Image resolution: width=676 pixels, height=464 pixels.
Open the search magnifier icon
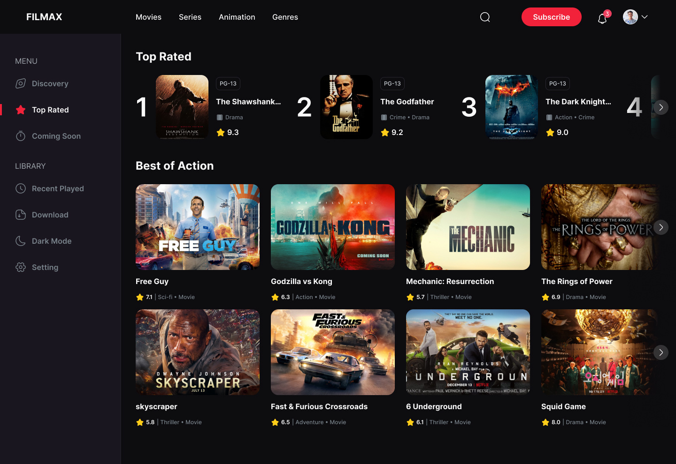point(485,17)
